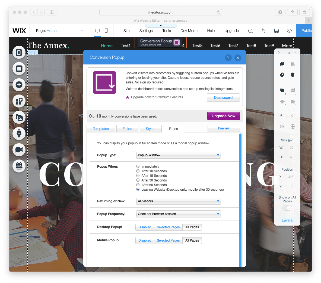Click the flip horizontal icon in toolbar panel

(x=282, y=126)
